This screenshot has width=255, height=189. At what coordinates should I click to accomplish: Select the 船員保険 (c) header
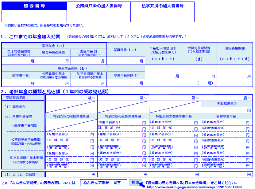click(126, 50)
